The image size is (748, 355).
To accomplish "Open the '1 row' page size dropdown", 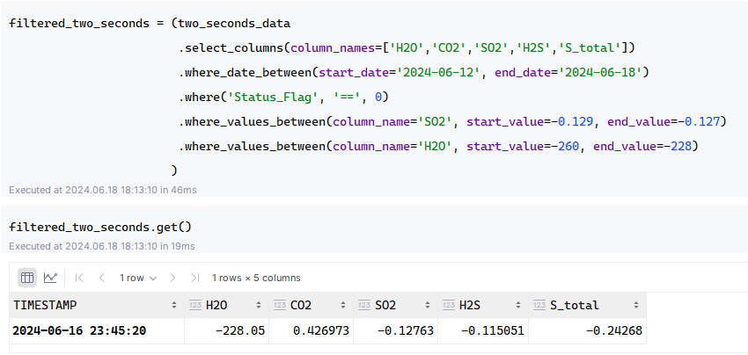I will click(x=138, y=278).
